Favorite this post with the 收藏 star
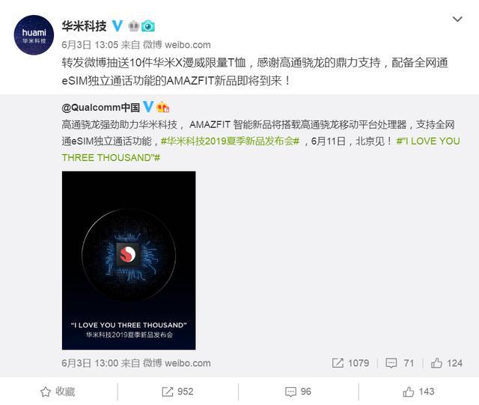Screen dimensions: 479x405 [x=58, y=392]
